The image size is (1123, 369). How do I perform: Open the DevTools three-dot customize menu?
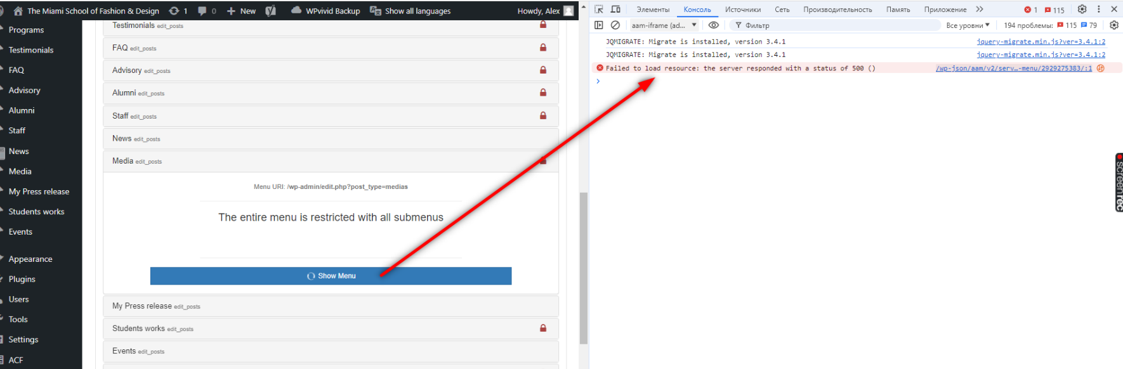click(x=1099, y=10)
